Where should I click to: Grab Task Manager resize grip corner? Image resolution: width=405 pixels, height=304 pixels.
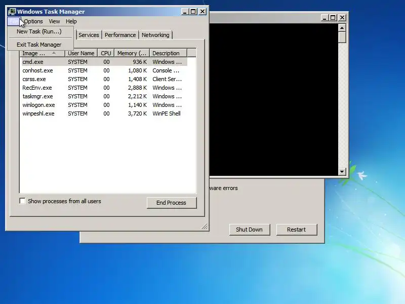pyautogui.click(x=205, y=226)
